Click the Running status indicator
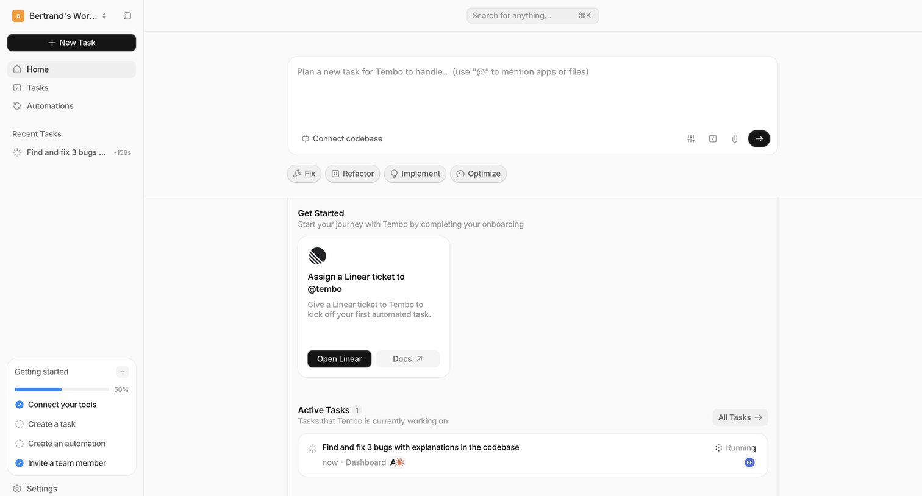 pyautogui.click(x=735, y=448)
